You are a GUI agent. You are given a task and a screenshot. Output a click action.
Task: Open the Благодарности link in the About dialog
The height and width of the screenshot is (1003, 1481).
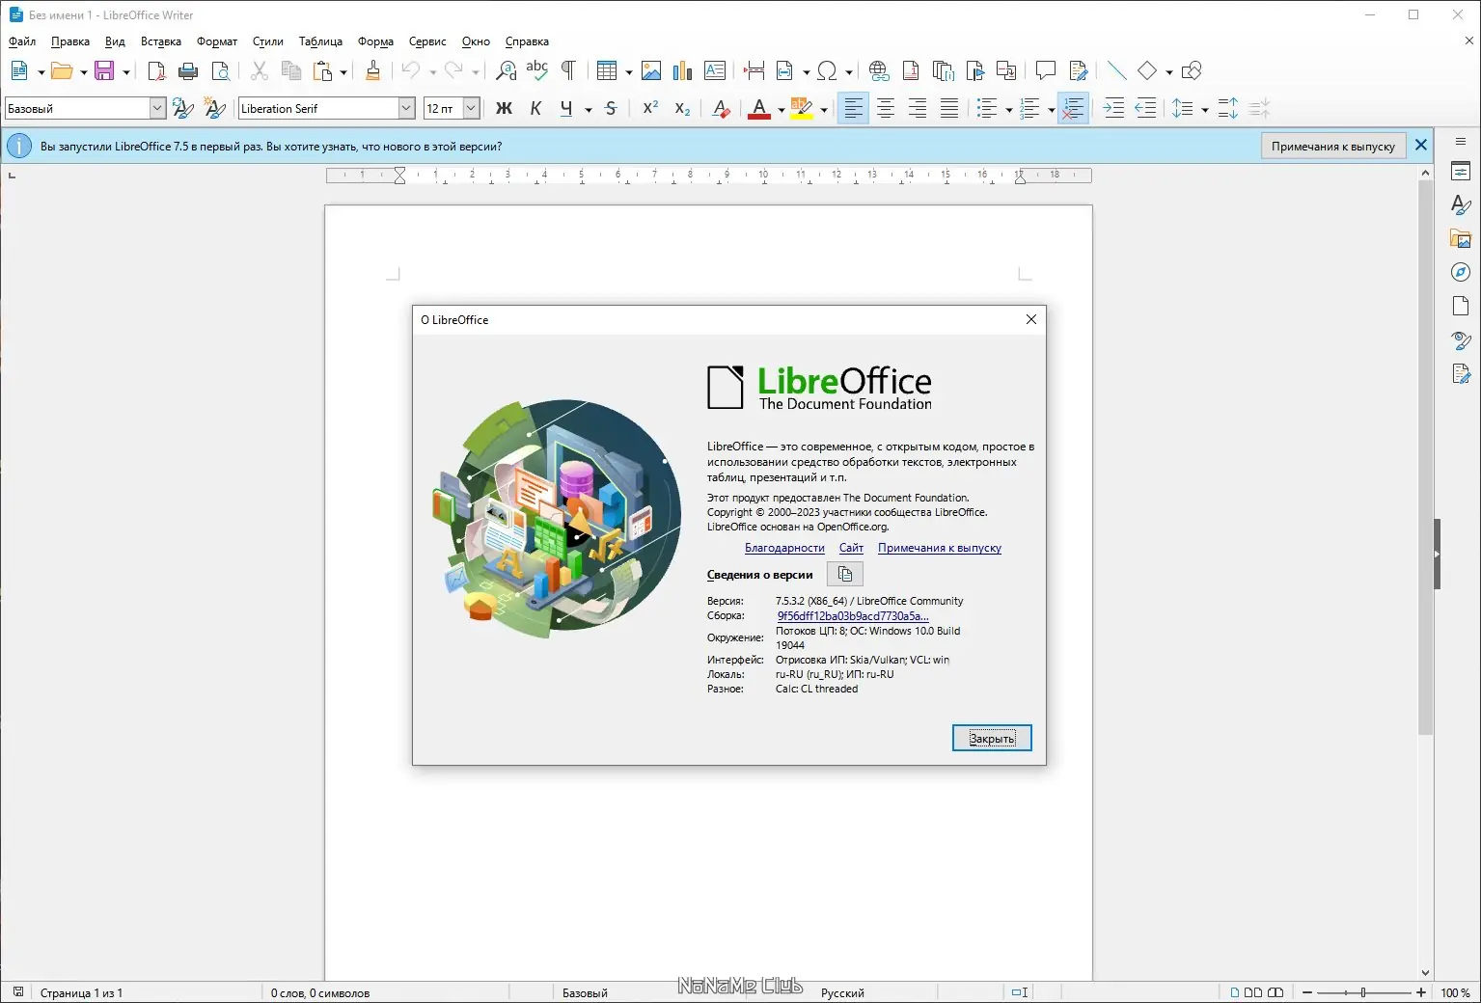coord(784,548)
